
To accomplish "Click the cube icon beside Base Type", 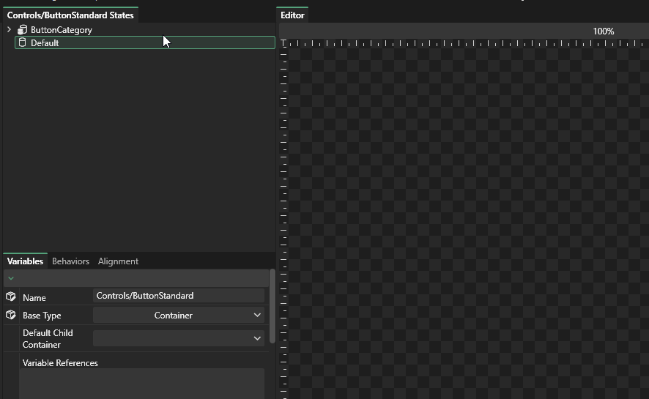I will tap(11, 315).
